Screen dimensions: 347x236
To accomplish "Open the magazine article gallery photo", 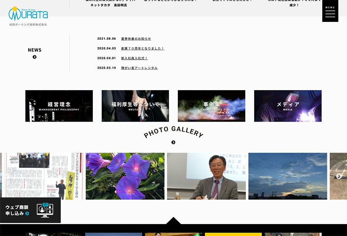I will click(x=43, y=176).
